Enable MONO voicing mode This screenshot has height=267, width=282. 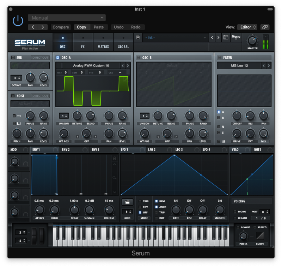click(234, 212)
